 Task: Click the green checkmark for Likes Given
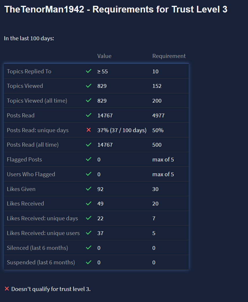(x=89, y=189)
